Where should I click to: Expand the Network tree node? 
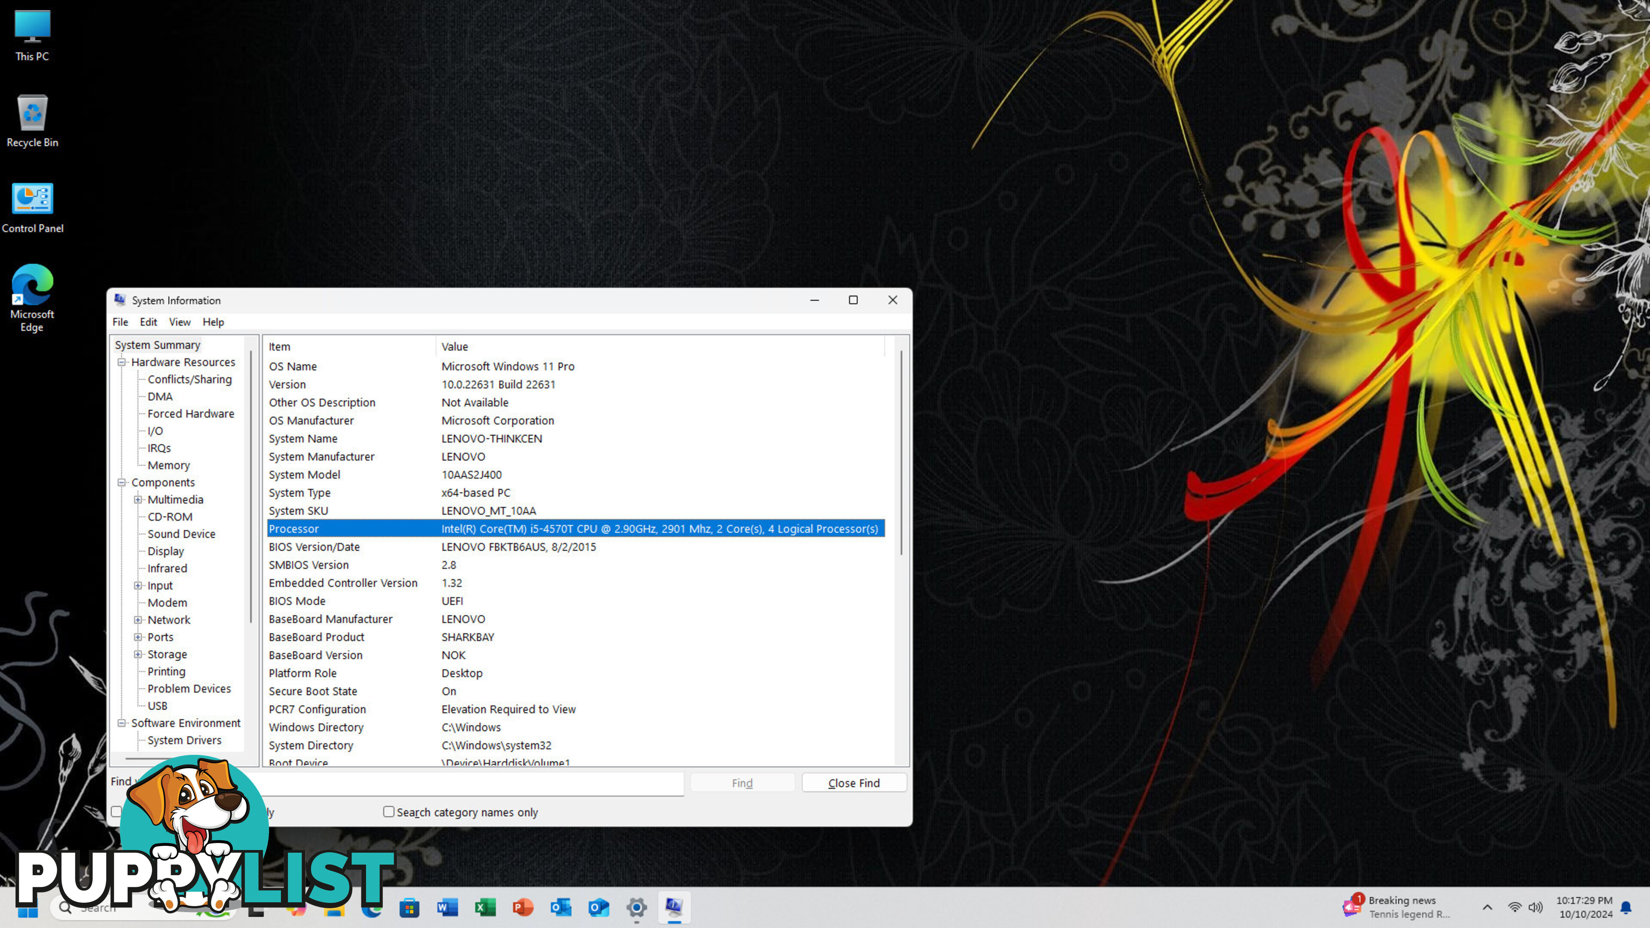(137, 620)
